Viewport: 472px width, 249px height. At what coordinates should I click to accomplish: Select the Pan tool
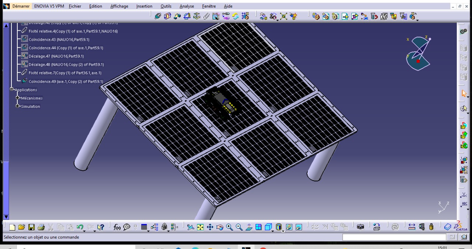(x=210, y=227)
